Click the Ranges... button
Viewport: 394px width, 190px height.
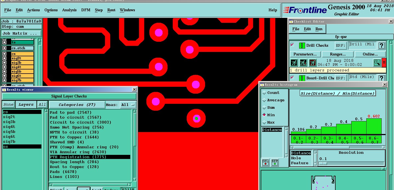click(x=338, y=54)
